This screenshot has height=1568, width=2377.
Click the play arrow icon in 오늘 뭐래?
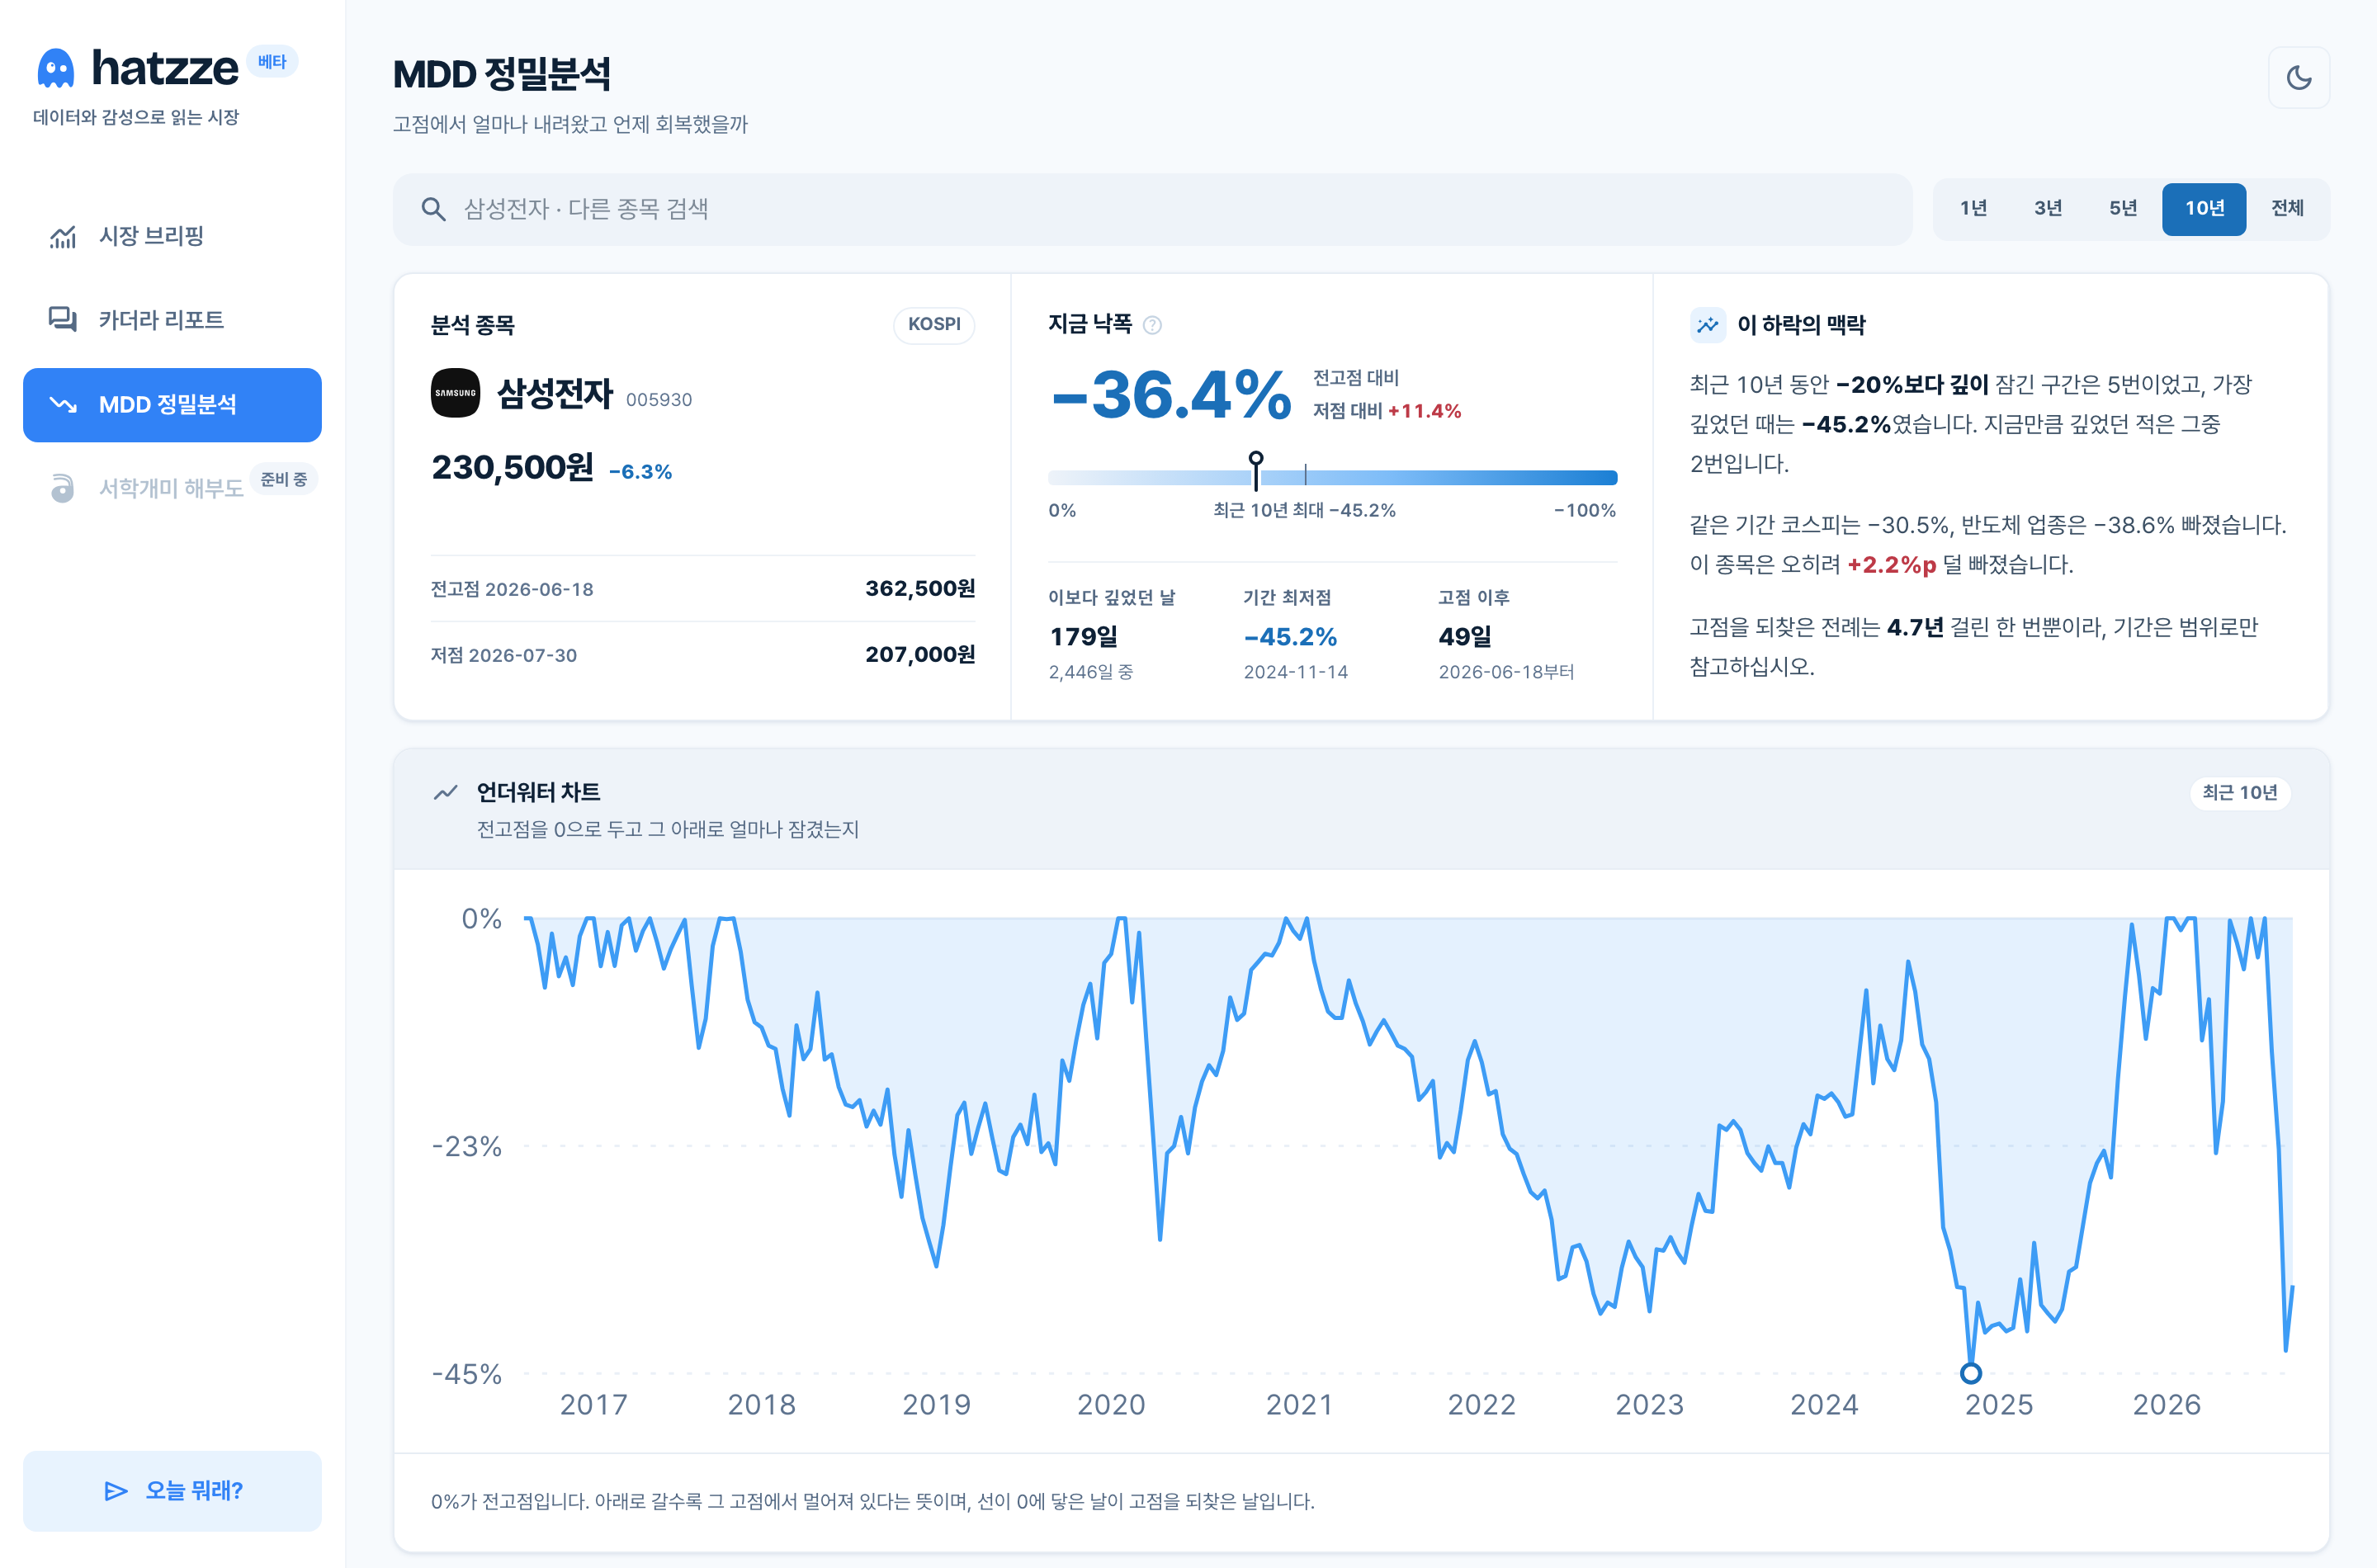116,1491
